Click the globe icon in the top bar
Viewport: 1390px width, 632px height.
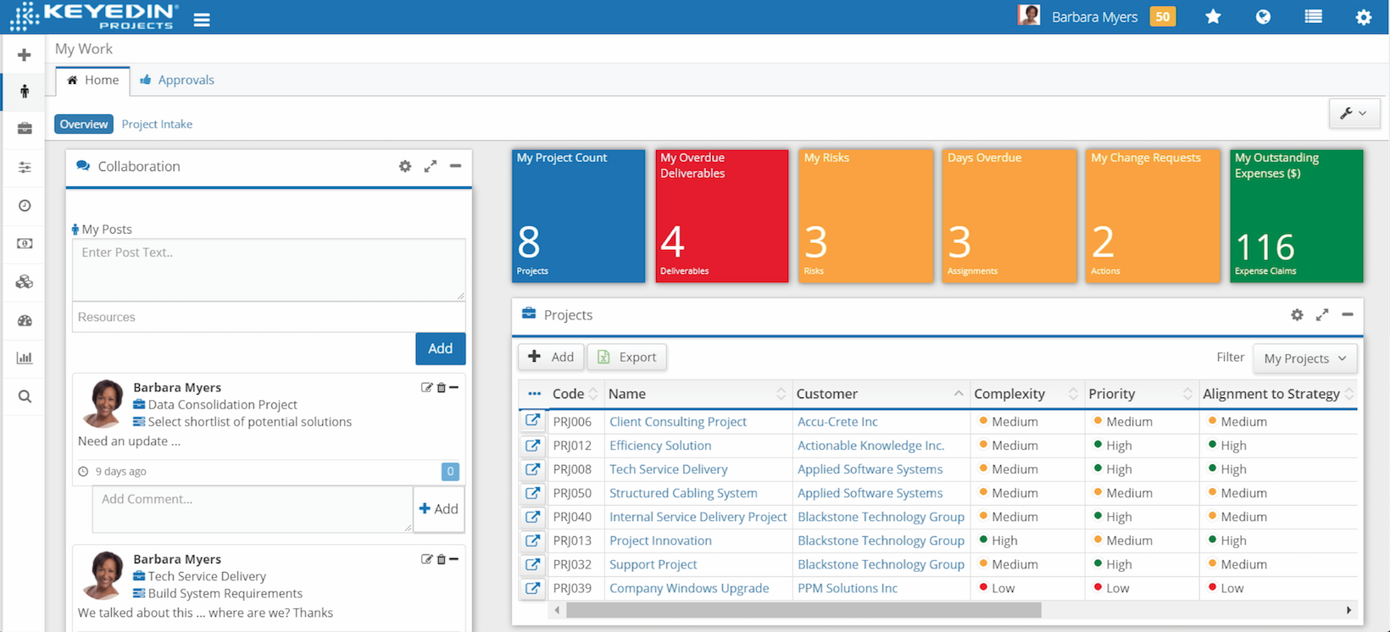click(x=1263, y=17)
